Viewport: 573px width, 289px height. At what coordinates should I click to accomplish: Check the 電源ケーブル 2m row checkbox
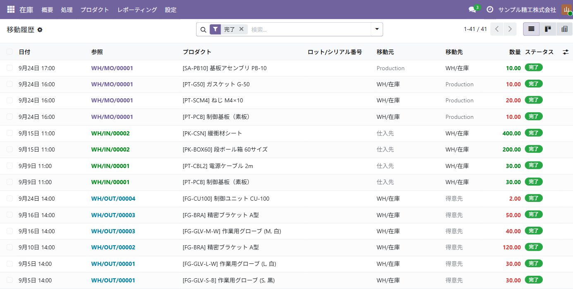[x=10, y=166]
